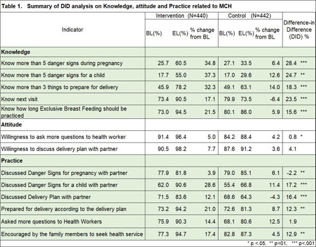Screen dimensions: 316x247
Task: Click the 96.4 intervention endline value
Action: [x=181, y=137]
